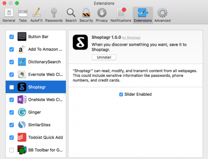Screen dimensions: 208x159
Task: Click the Shoptagr icon in the list
Action: (x=22, y=87)
